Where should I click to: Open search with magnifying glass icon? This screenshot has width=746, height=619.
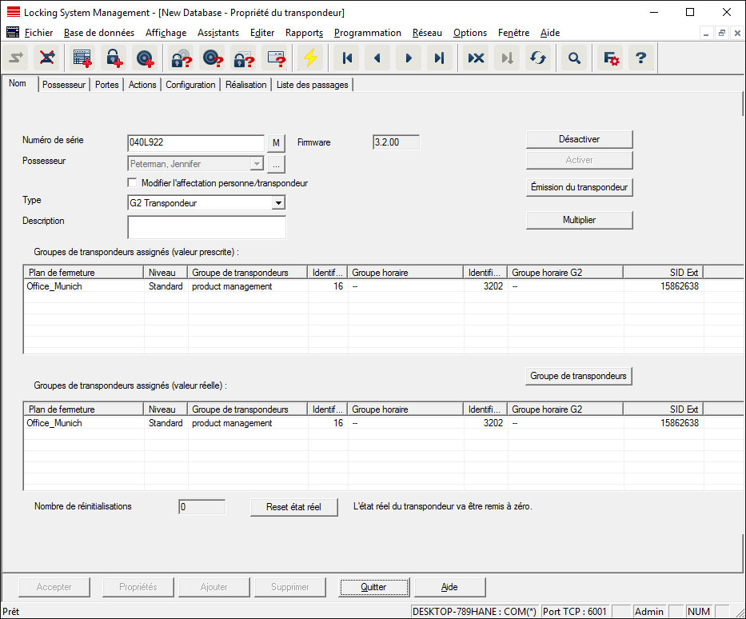[x=574, y=58]
